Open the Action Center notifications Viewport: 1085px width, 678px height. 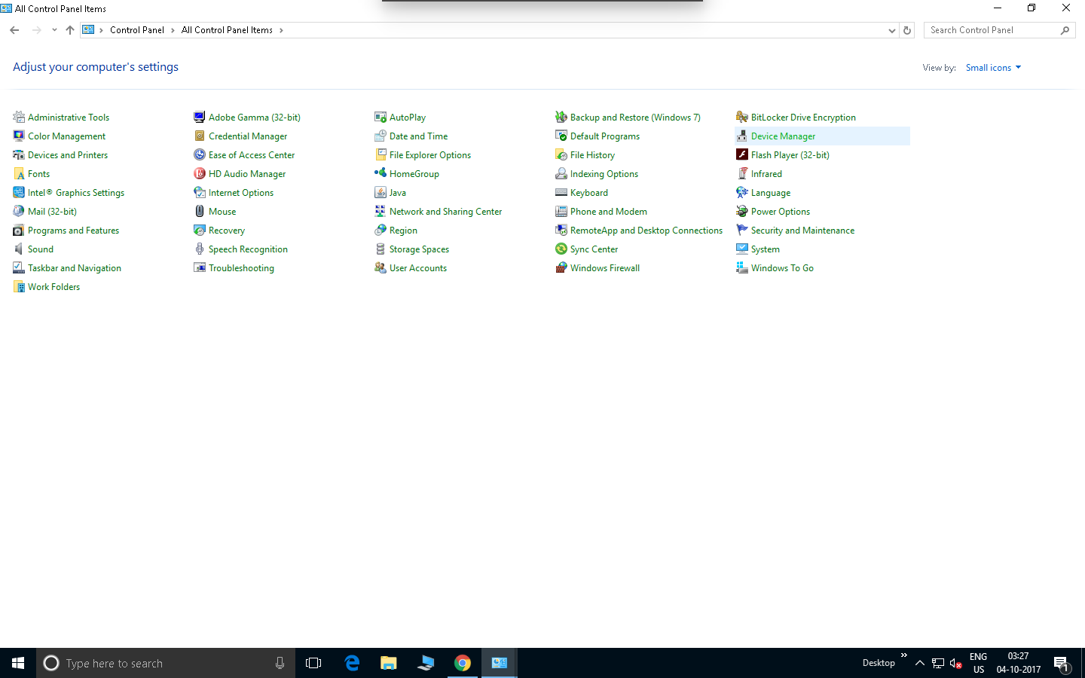[x=1061, y=664]
